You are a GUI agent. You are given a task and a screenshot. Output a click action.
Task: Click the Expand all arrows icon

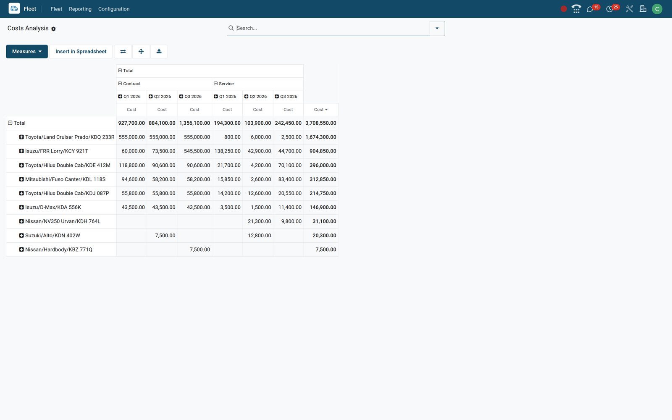coord(141,52)
